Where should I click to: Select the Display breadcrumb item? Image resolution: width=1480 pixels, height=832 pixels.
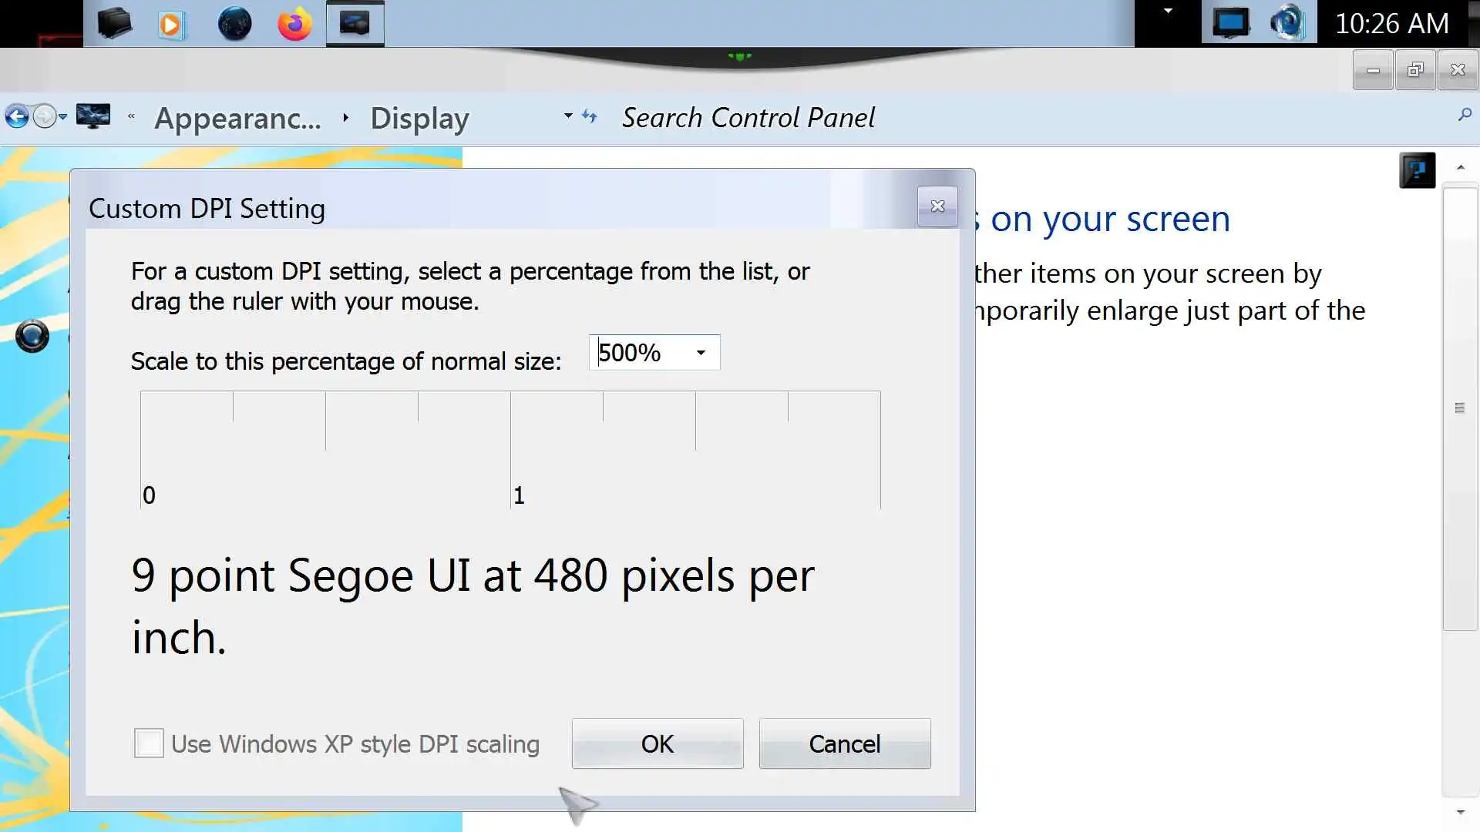pyautogui.click(x=419, y=118)
